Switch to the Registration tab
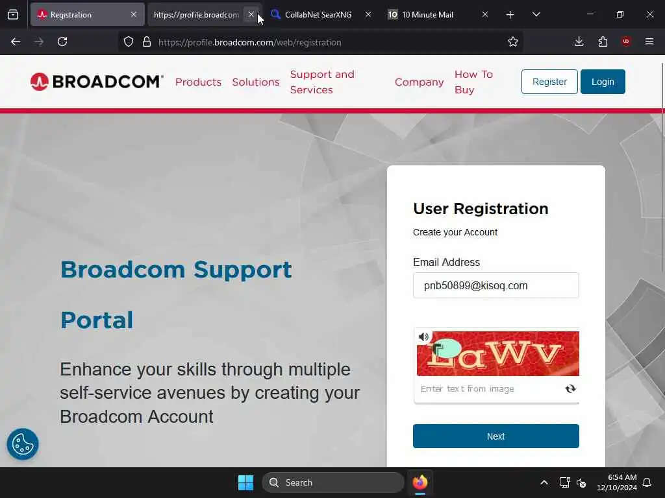The width and height of the screenshot is (665, 498). 88,14
